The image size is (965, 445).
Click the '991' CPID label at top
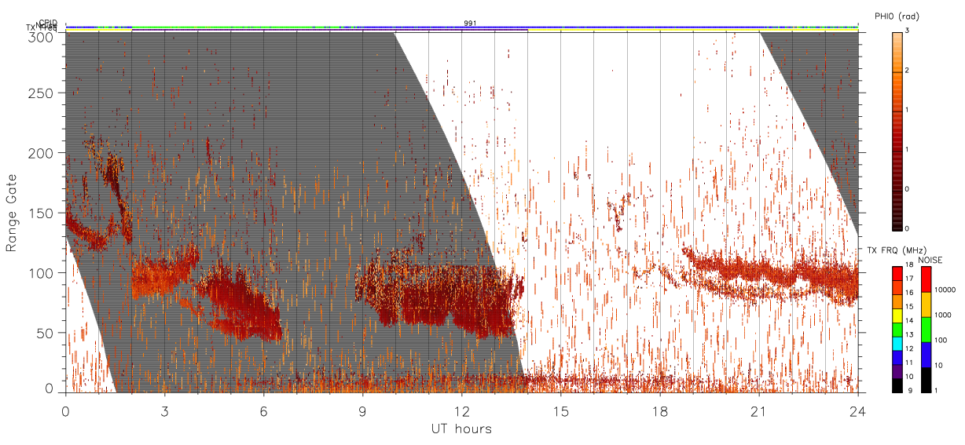[x=471, y=24]
